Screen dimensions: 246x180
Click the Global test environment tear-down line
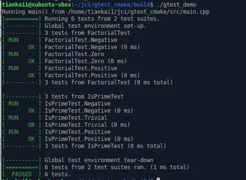click(78, 160)
